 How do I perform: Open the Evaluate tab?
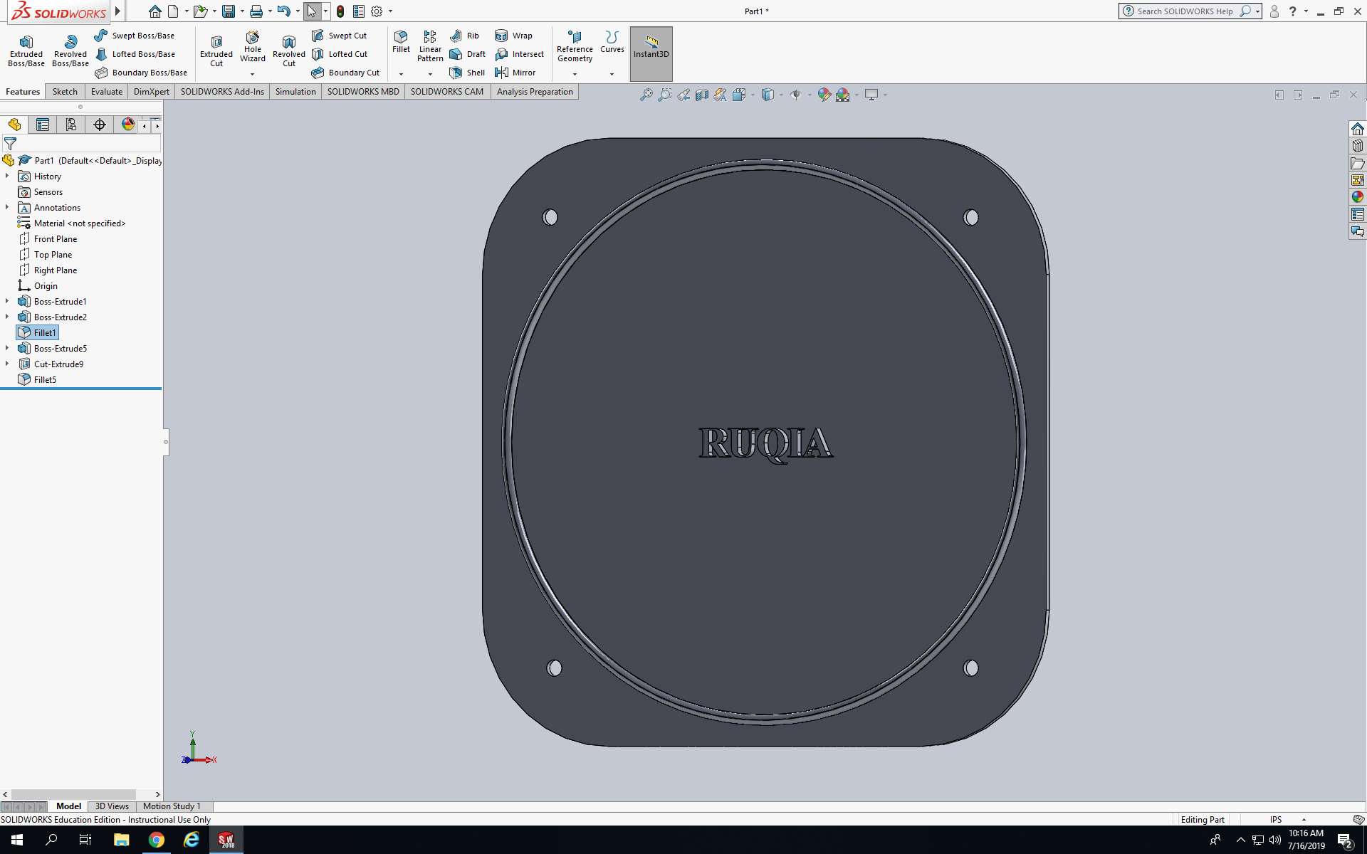click(107, 92)
